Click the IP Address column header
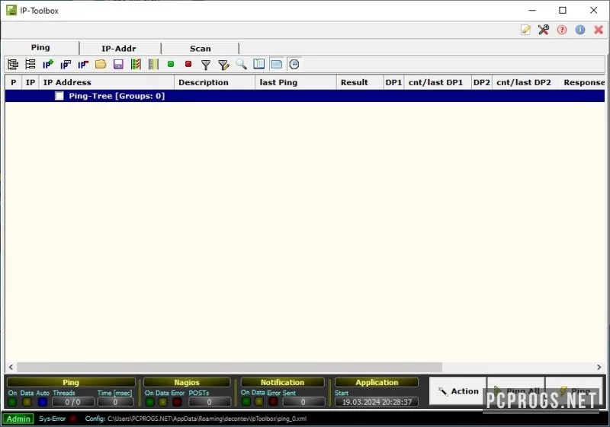Image resolution: width=610 pixels, height=427 pixels. point(107,82)
